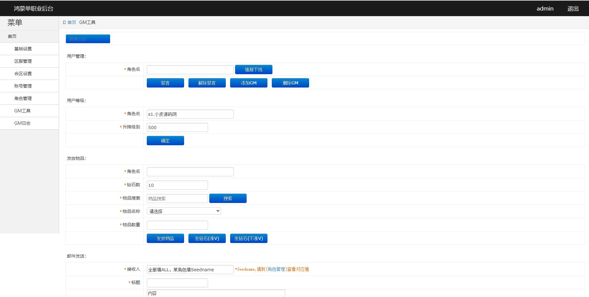This screenshot has width=589, height=297.
Task: Click the 更换分区 button
Action: pyautogui.click(x=87, y=38)
